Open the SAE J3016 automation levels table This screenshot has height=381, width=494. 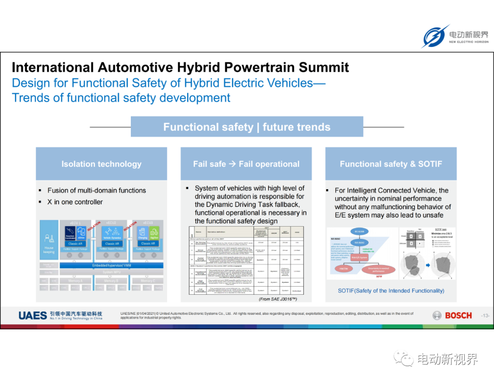click(x=247, y=260)
